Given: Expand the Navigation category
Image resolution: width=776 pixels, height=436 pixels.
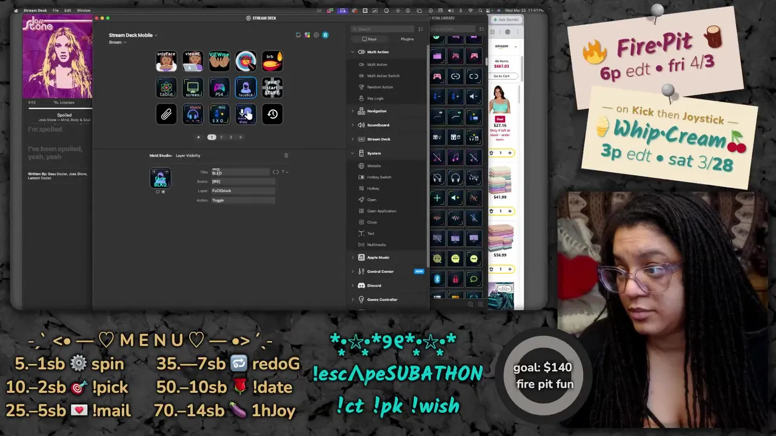Looking at the screenshot, I should tap(353, 111).
